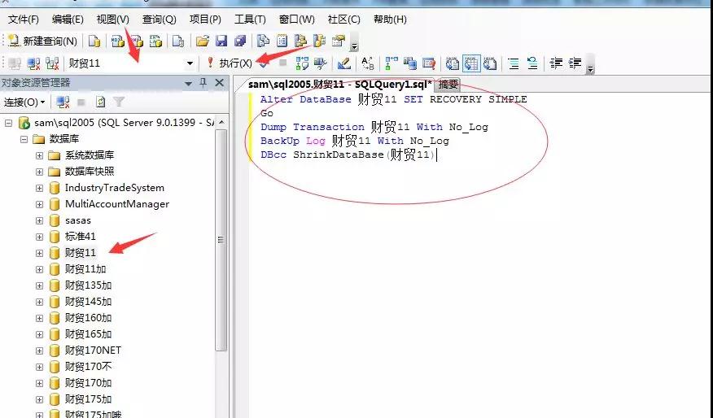Toggle Results to Grid output mode
The image size is (713, 418).
(x=471, y=63)
